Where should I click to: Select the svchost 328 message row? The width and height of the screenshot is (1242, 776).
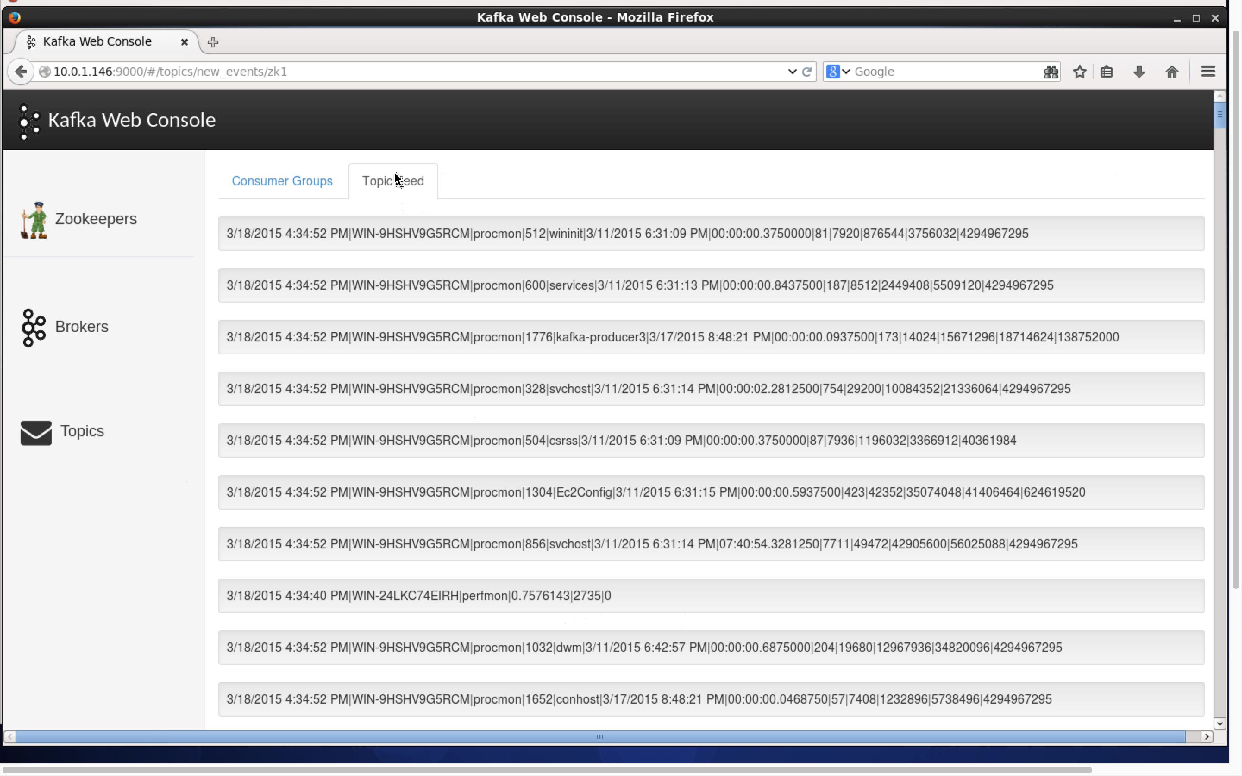click(x=711, y=389)
